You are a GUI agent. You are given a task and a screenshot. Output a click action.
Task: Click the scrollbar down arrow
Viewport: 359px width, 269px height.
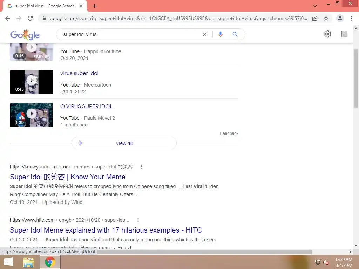[x=356, y=246]
